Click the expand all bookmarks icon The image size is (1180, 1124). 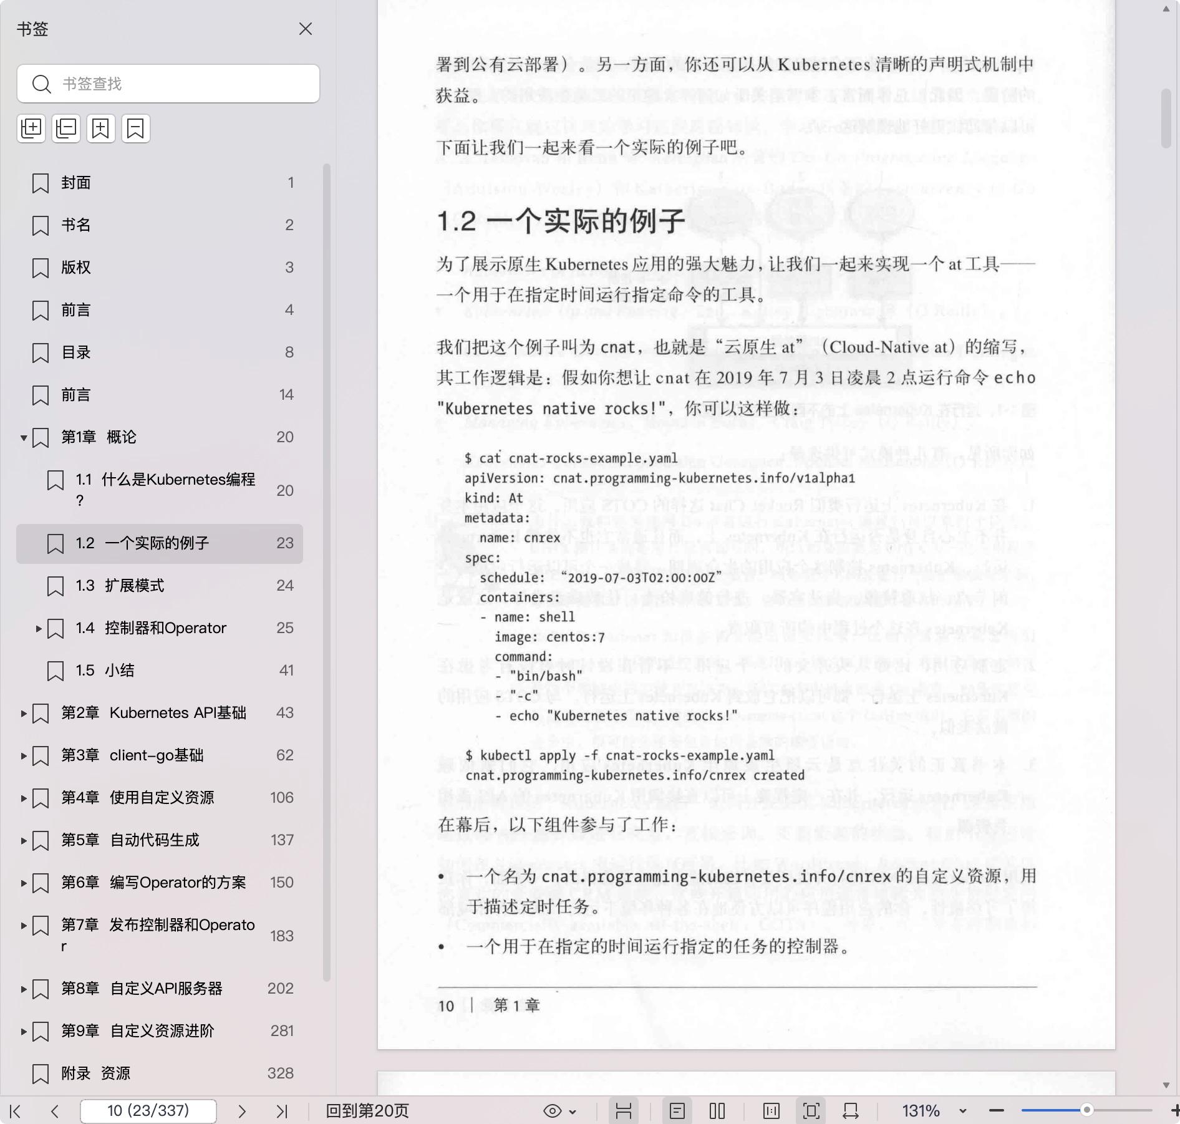[31, 128]
